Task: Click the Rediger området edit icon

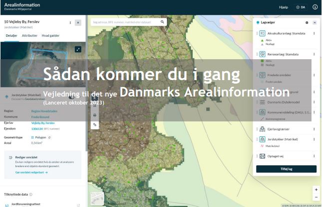Action: coord(10,157)
